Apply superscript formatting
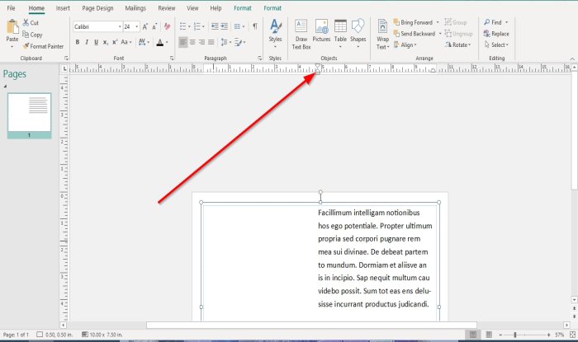The height and width of the screenshot is (342, 578). click(115, 42)
